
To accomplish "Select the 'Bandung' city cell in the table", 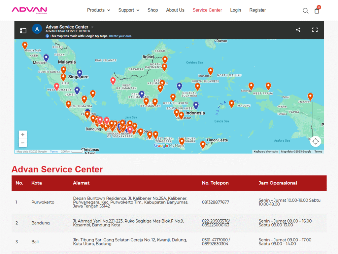I will pyautogui.click(x=41, y=223).
